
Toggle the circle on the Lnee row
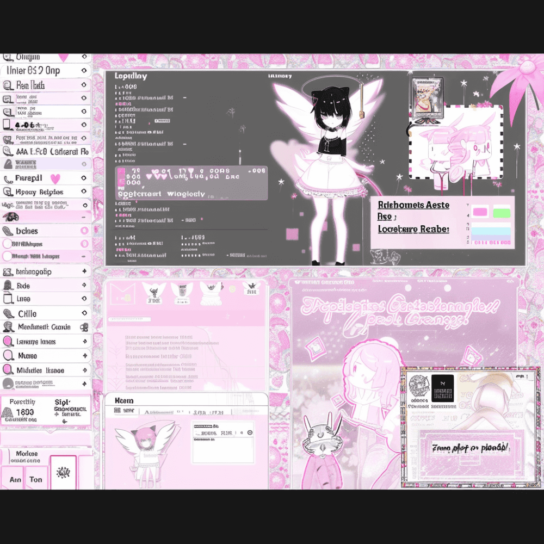(84, 299)
